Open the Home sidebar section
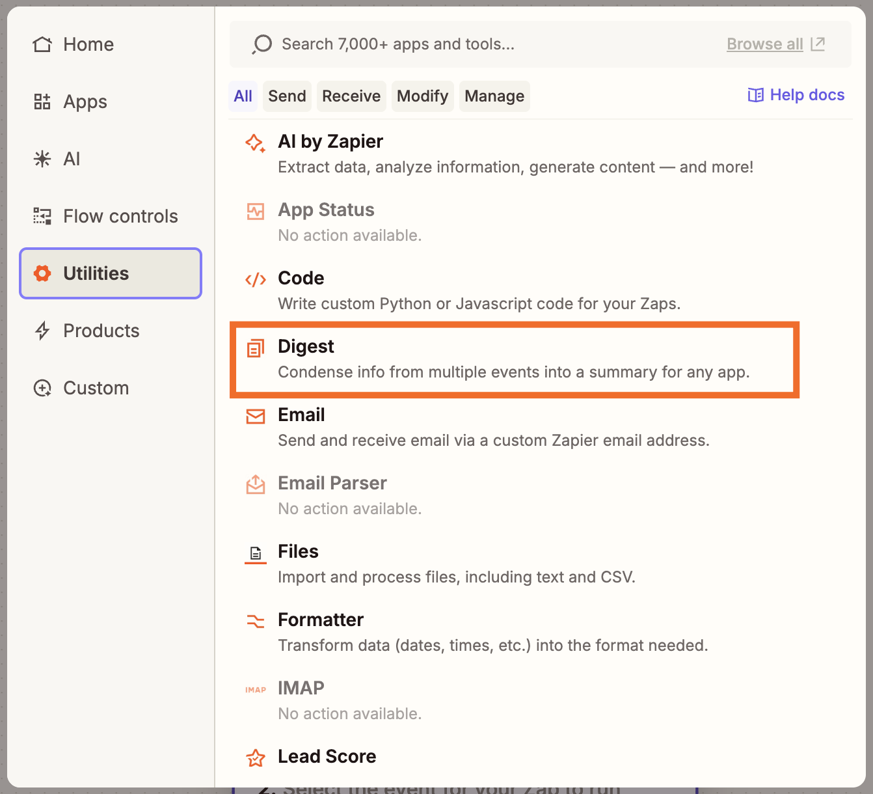 (x=111, y=44)
